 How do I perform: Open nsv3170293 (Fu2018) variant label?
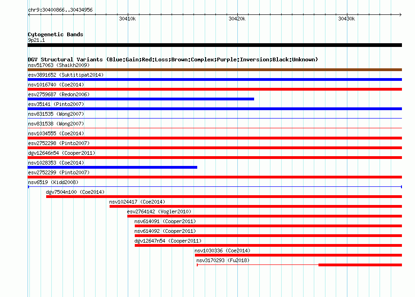[x=223, y=260]
